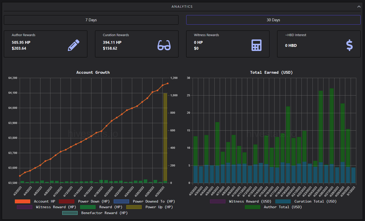Click the first data point on Account HP line

point(20,176)
